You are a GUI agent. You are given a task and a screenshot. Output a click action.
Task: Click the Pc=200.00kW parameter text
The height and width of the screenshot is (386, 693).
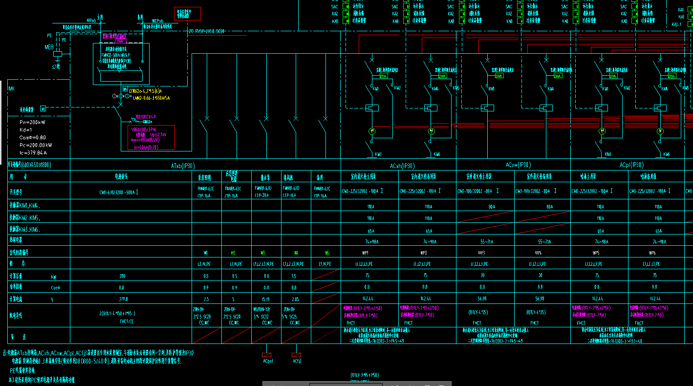click(36, 145)
